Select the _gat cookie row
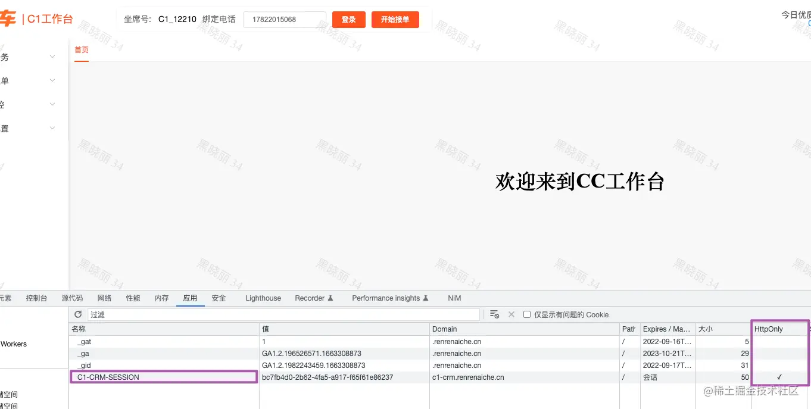Screen dimensions: 811x409 point(439,342)
